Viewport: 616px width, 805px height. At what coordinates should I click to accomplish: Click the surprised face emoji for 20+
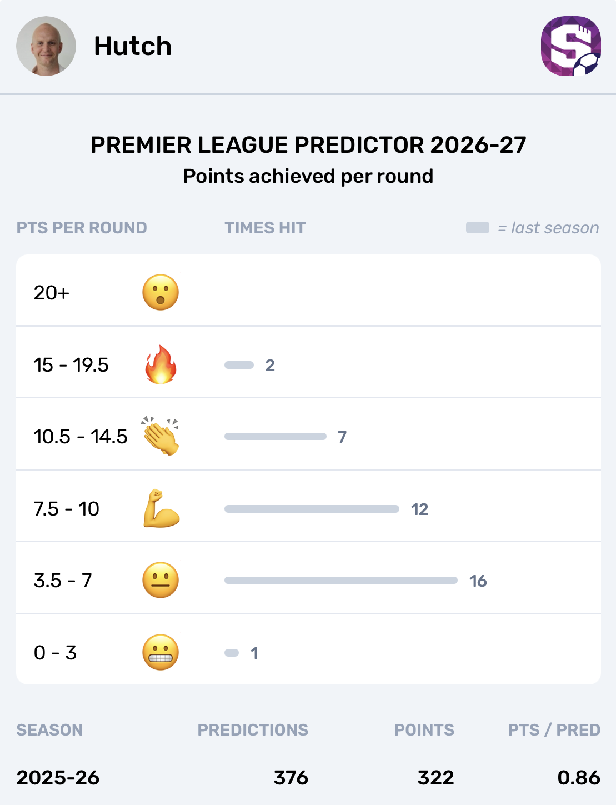(161, 292)
